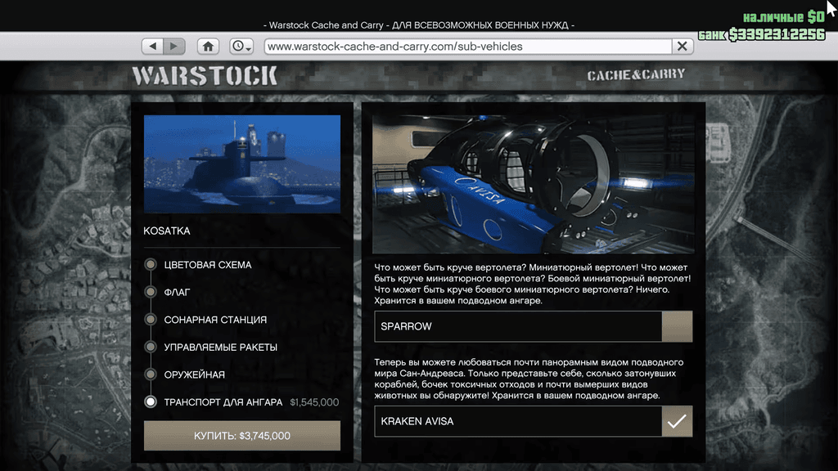The image size is (838, 471).
Task: Click the Cache&Carry logo
Action: (x=636, y=74)
